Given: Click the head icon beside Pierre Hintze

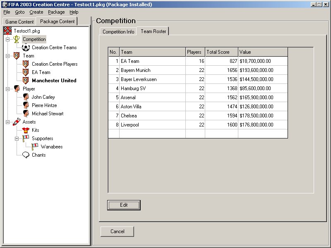Looking at the screenshot, I should [26, 105].
